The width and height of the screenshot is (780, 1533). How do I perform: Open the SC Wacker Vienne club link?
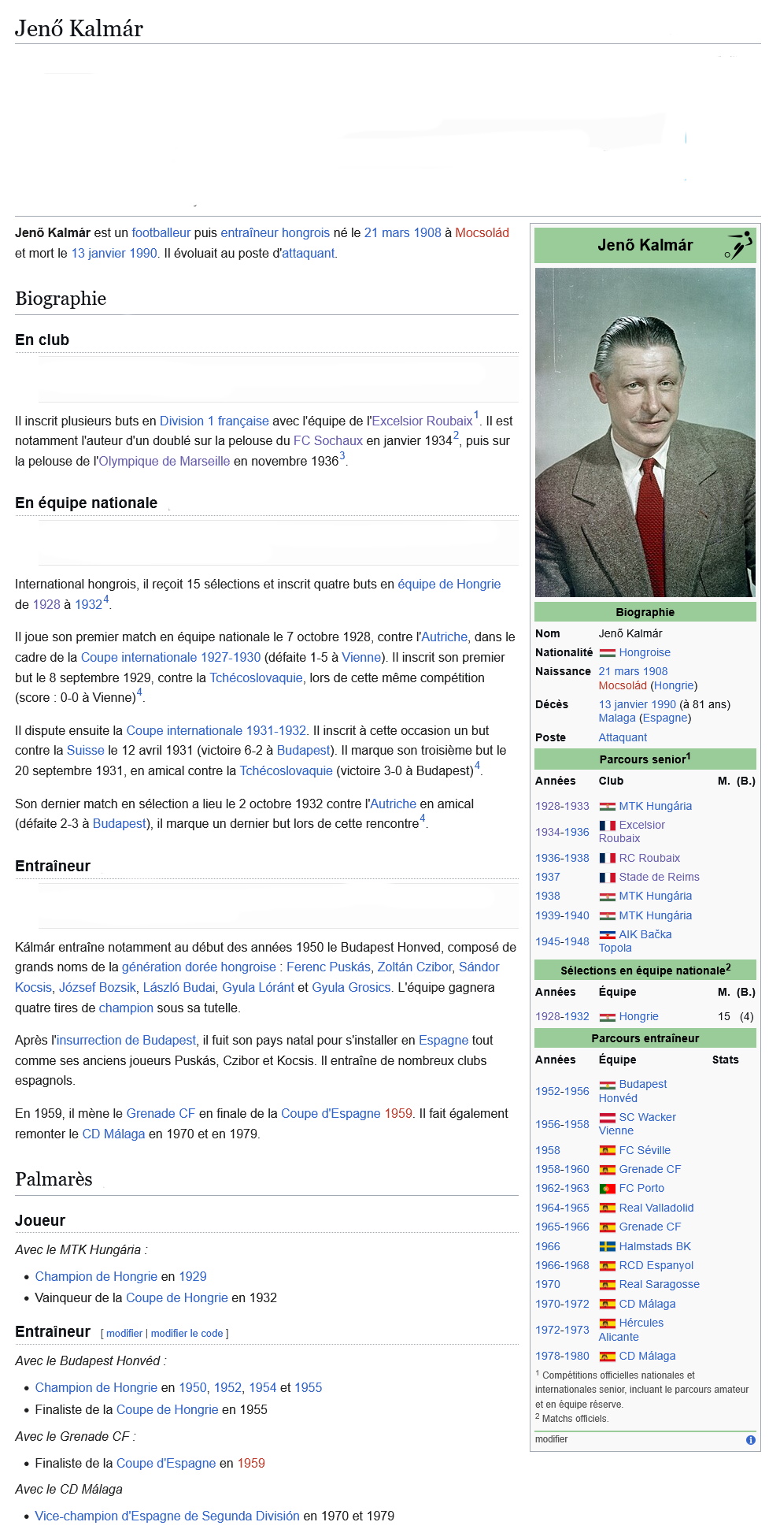point(638,1123)
